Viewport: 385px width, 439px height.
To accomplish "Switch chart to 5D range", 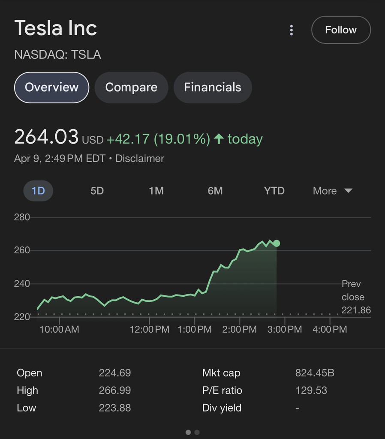I will point(97,191).
